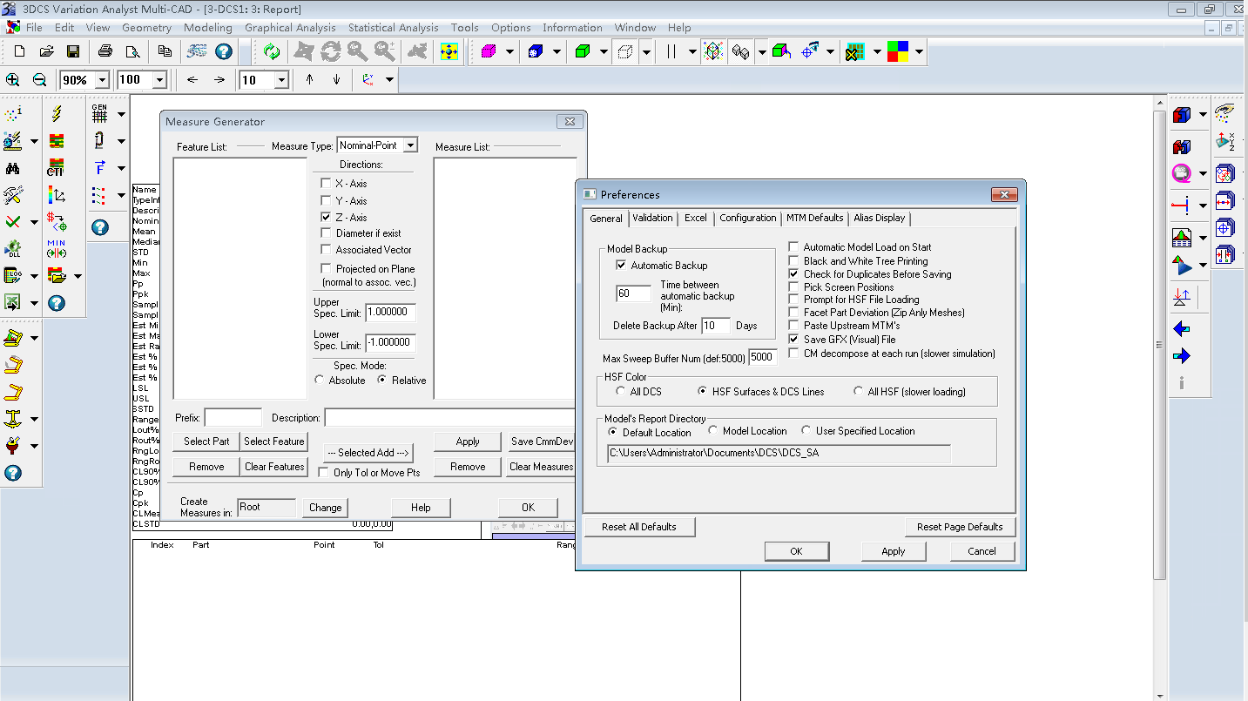Click the magenta cube icon

[488, 52]
